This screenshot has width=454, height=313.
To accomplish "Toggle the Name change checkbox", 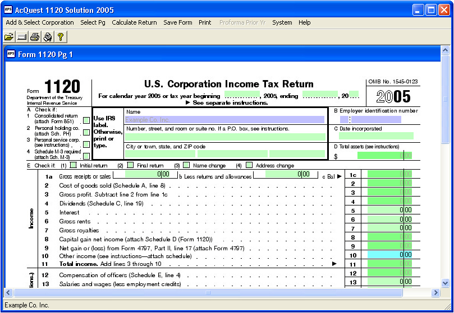I will pyautogui.click(x=186, y=165).
